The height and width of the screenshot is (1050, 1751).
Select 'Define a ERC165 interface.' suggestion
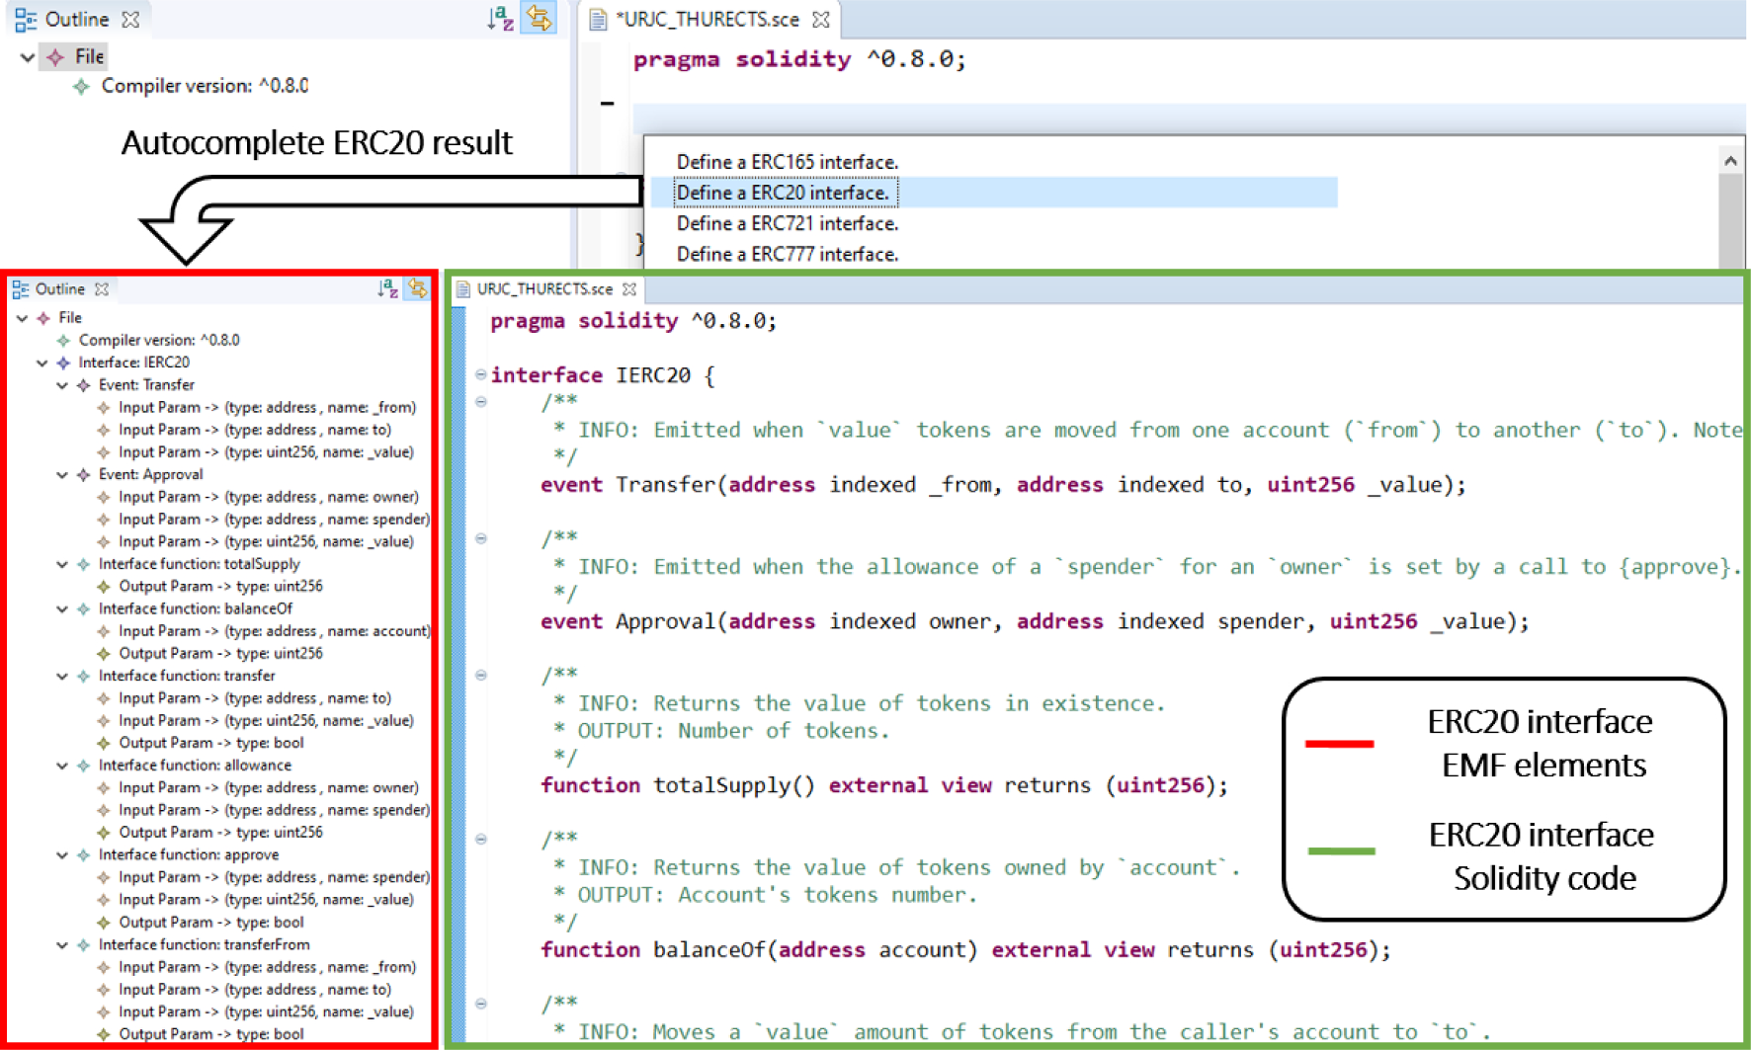coord(787,162)
